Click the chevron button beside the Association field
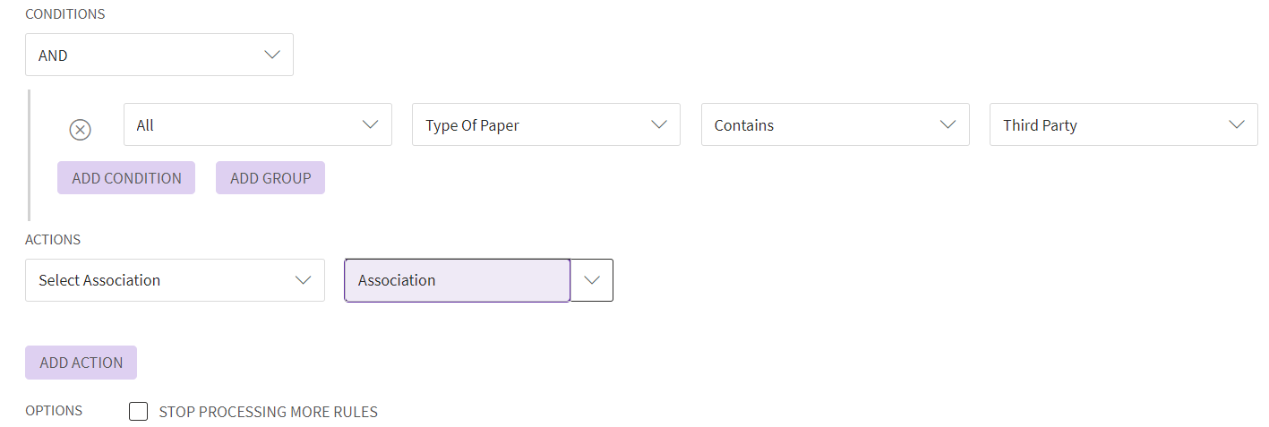 [592, 280]
